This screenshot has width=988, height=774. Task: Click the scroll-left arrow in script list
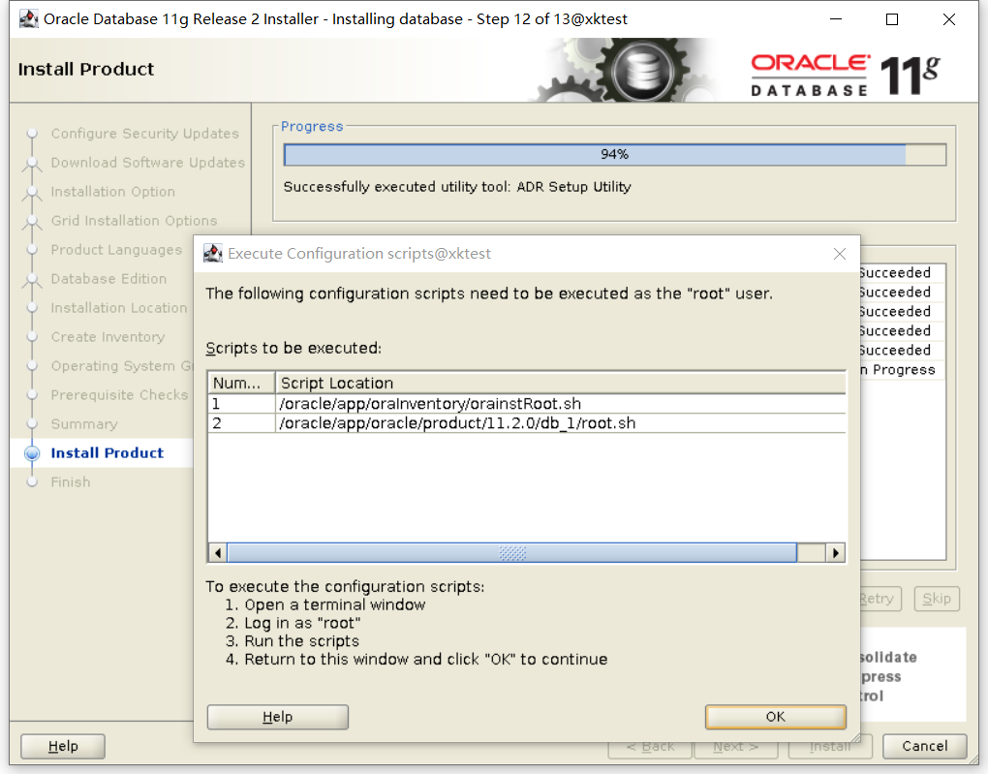point(217,553)
